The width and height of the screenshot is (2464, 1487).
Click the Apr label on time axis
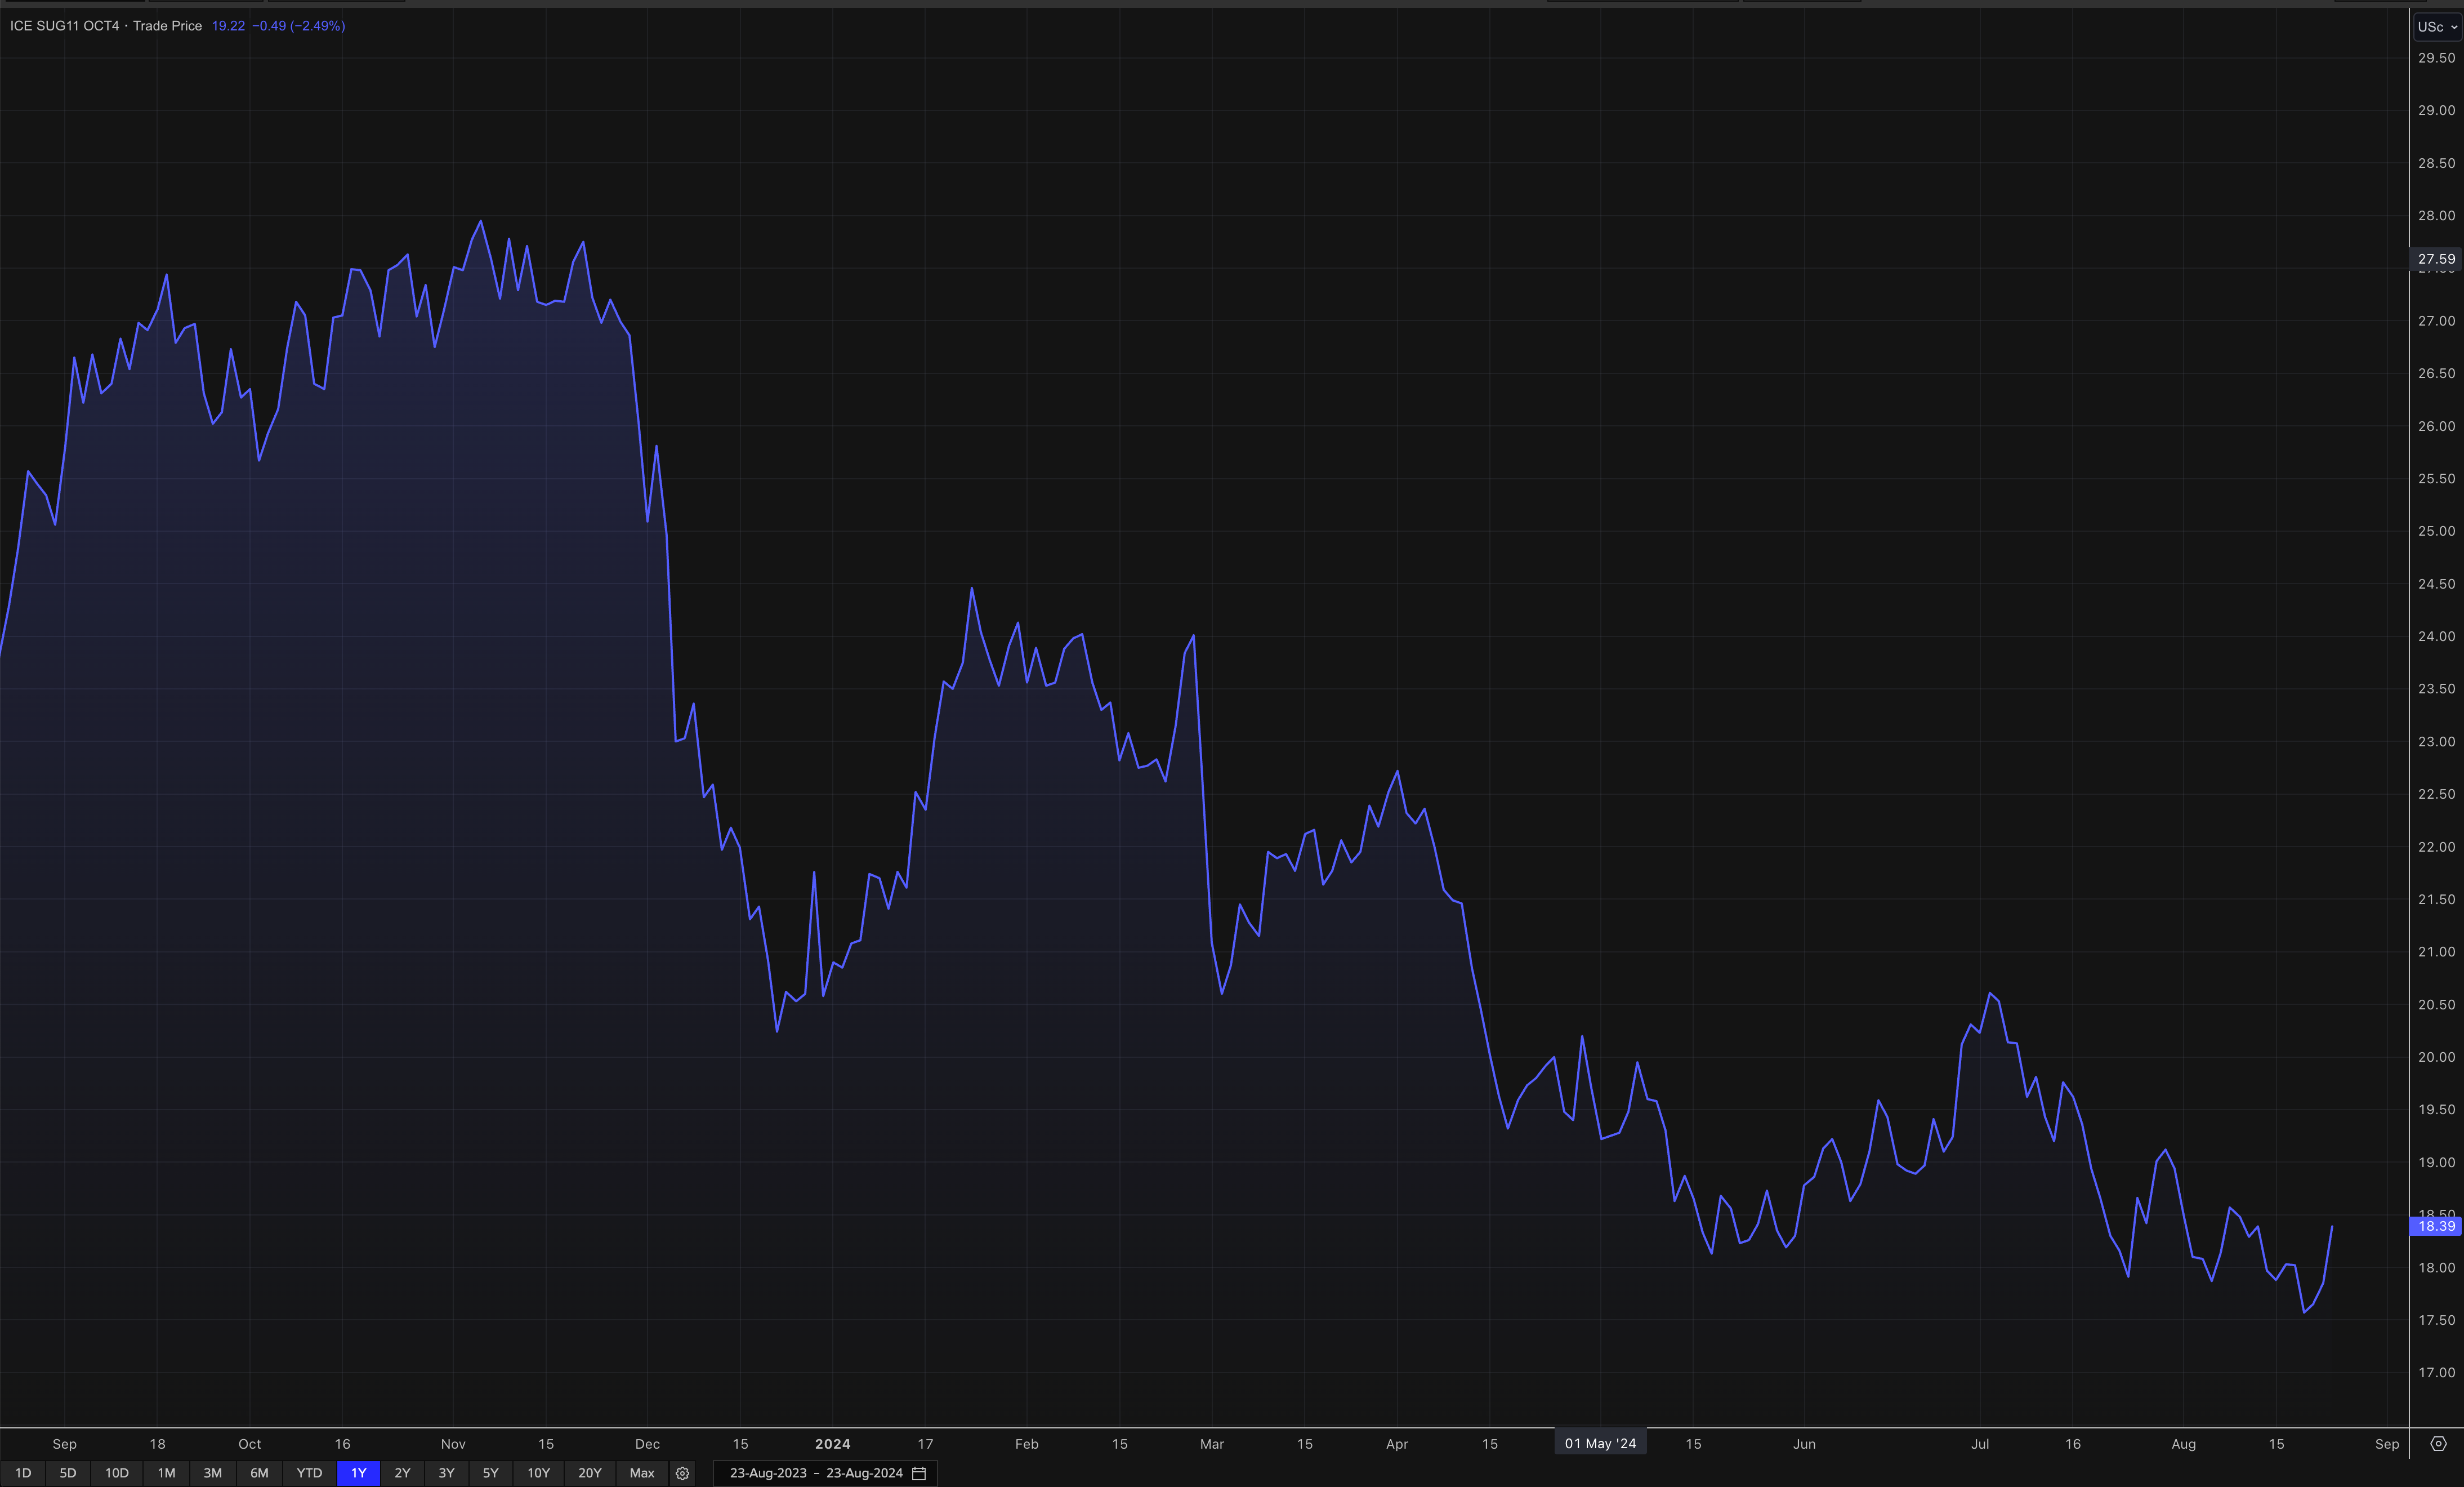1397,1444
